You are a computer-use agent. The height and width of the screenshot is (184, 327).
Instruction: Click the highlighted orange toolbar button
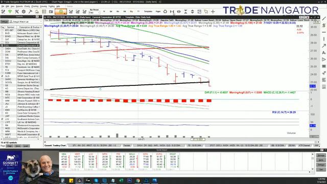(x=61, y=12)
